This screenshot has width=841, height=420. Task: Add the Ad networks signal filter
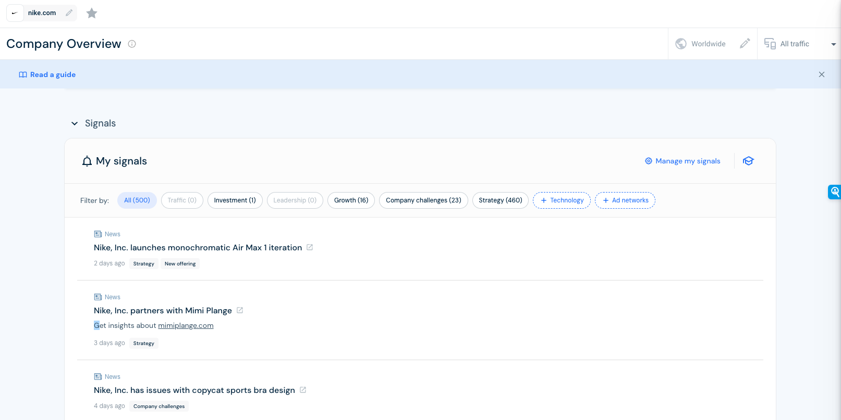tap(625, 200)
